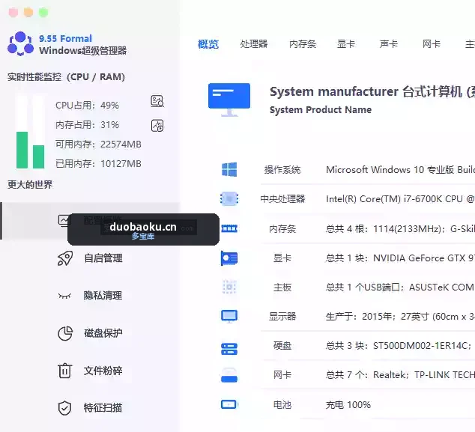This screenshot has width=475, height=432.
Task: Click the rocket icon for 自启管理
Action: 65,258
